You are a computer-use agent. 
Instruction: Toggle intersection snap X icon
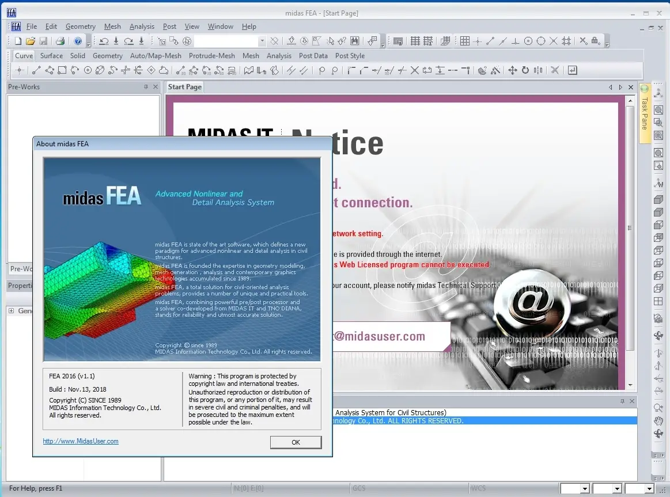pyautogui.click(x=554, y=41)
